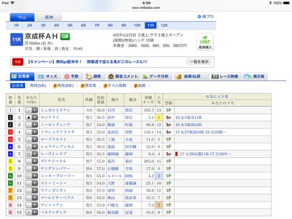Click the campaign banner headline link
This screenshot has height=219, width=292.
tap(87, 62)
